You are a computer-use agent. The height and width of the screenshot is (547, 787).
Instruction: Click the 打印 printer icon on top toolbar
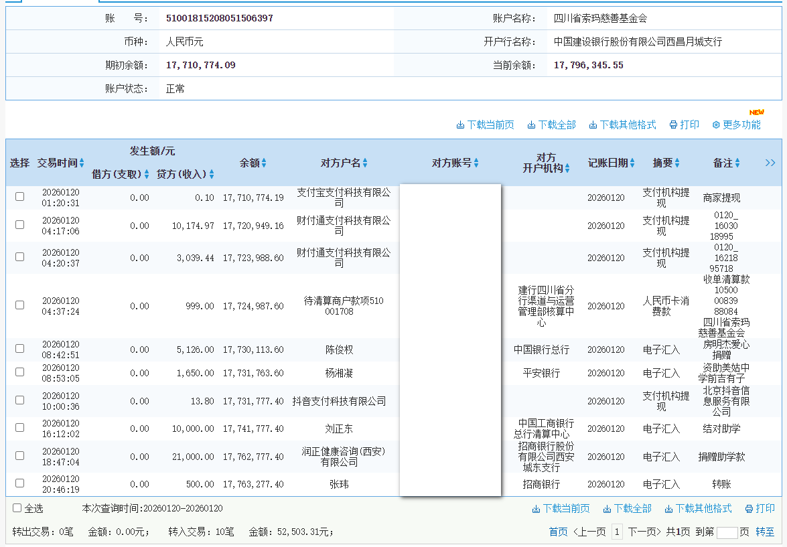click(684, 124)
